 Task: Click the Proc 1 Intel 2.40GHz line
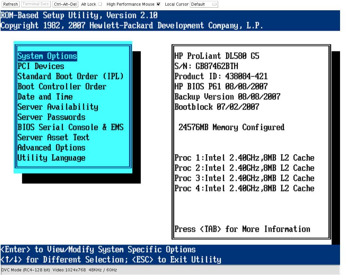(244, 158)
